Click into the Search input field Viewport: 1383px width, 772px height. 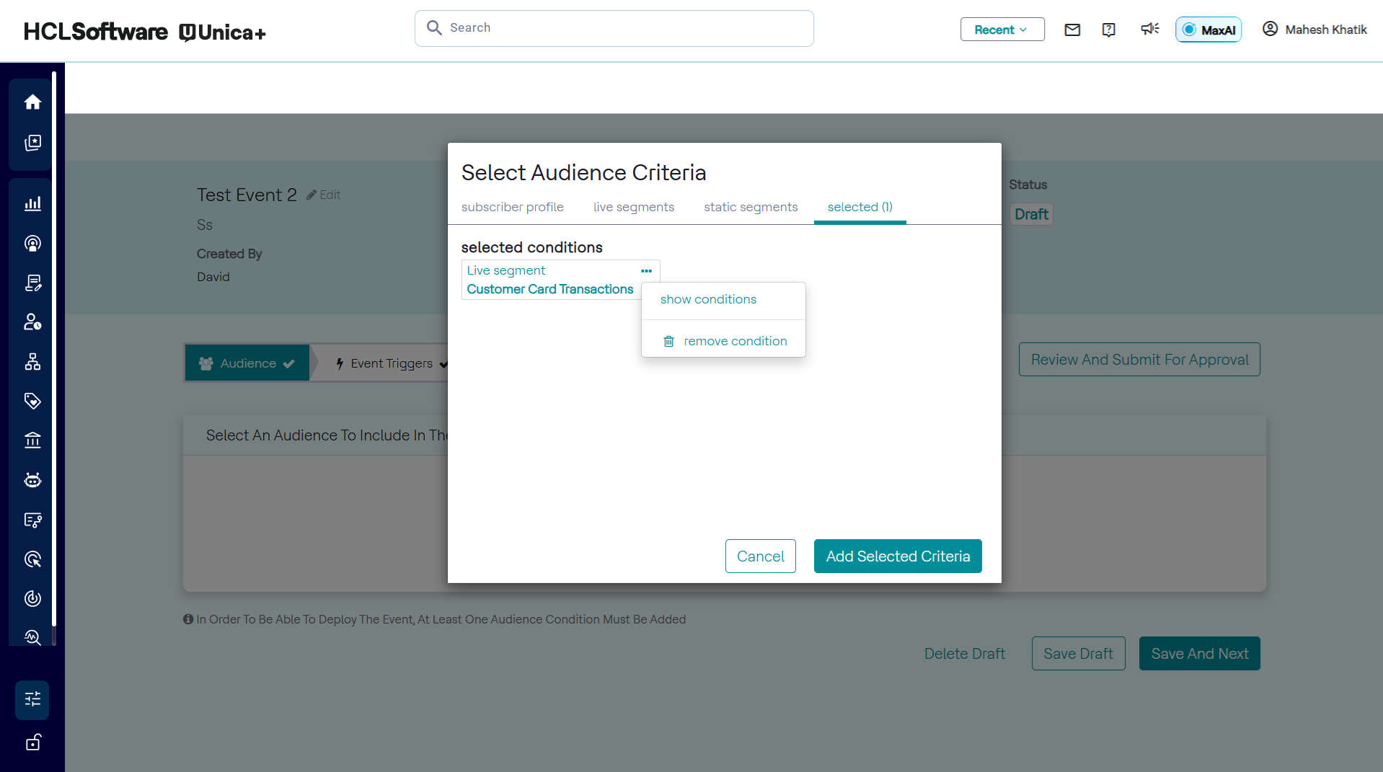(x=614, y=28)
